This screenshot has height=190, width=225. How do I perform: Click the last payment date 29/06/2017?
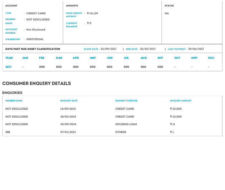point(196,49)
